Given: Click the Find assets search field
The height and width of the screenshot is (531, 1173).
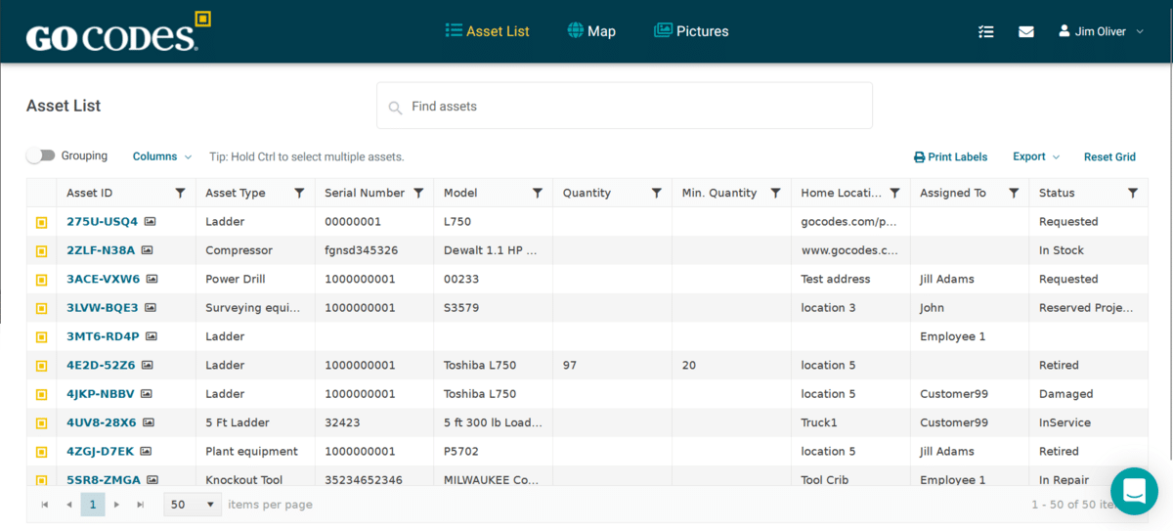Looking at the screenshot, I should coord(625,106).
